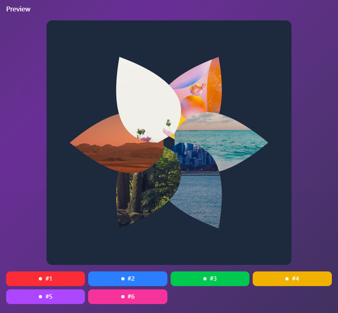The image size is (338, 313).
Task: Click the white dot on button #4
Action: point(286,279)
